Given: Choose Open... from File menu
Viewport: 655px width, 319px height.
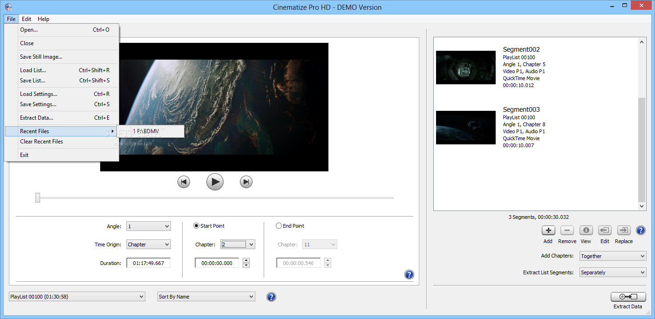Looking at the screenshot, I should coord(61,30).
